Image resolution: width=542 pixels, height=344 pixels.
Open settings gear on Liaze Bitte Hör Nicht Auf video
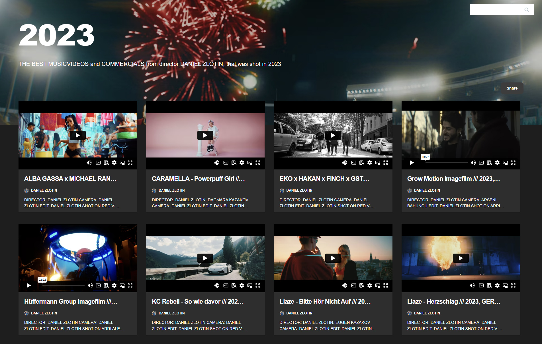point(370,285)
